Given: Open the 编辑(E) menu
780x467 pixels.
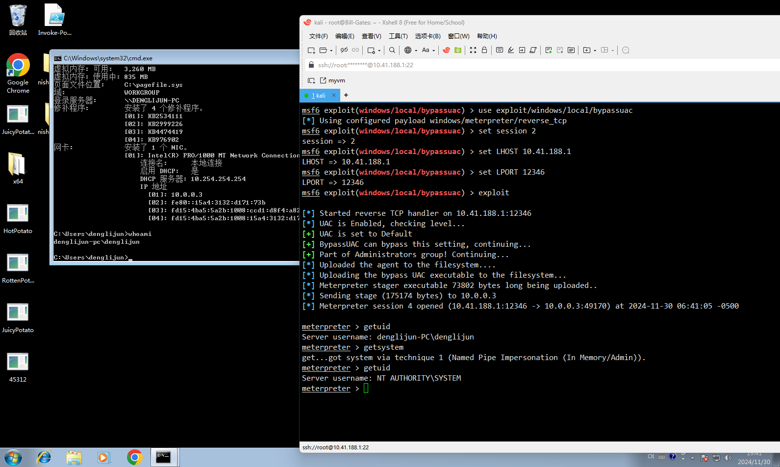Looking at the screenshot, I should tap(345, 36).
